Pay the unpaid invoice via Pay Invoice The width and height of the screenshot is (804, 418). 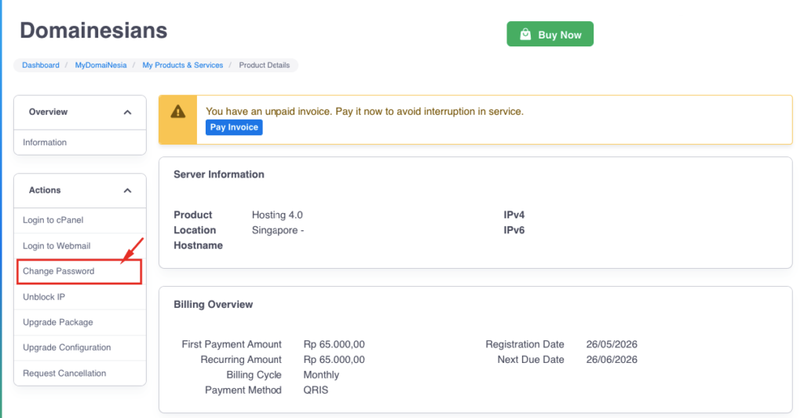click(x=234, y=127)
